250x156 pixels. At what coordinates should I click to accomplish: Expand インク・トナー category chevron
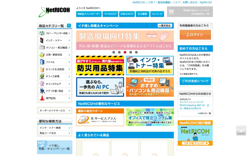69,41
